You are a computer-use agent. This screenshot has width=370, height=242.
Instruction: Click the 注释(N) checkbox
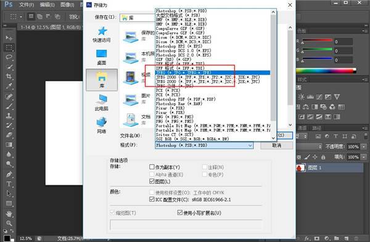pyautogui.click(x=205, y=167)
